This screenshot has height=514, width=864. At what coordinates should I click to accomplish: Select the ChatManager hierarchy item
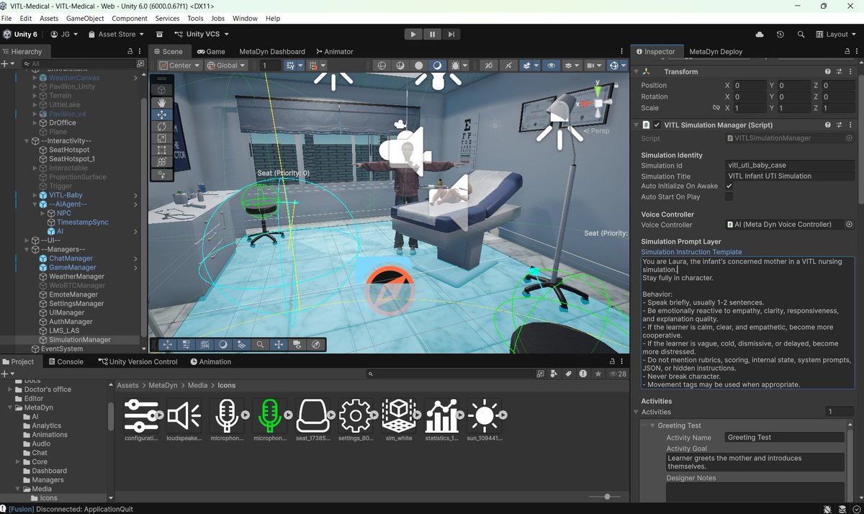[71, 258]
